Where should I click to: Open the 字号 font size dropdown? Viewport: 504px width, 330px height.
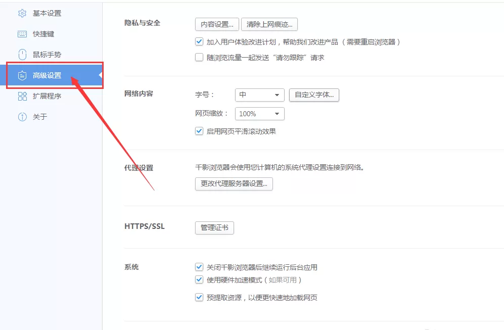[x=260, y=95]
